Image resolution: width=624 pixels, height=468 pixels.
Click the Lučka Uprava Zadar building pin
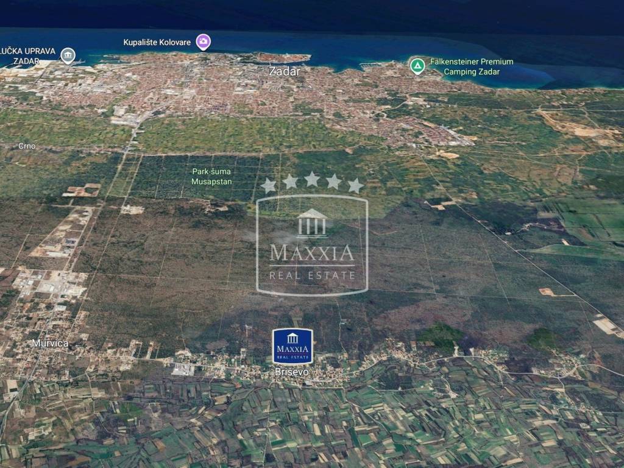coord(68,55)
